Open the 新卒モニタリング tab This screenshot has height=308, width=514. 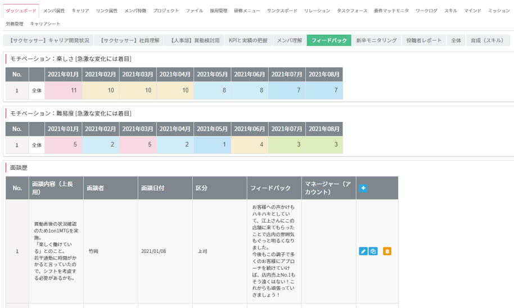pyautogui.click(x=376, y=40)
